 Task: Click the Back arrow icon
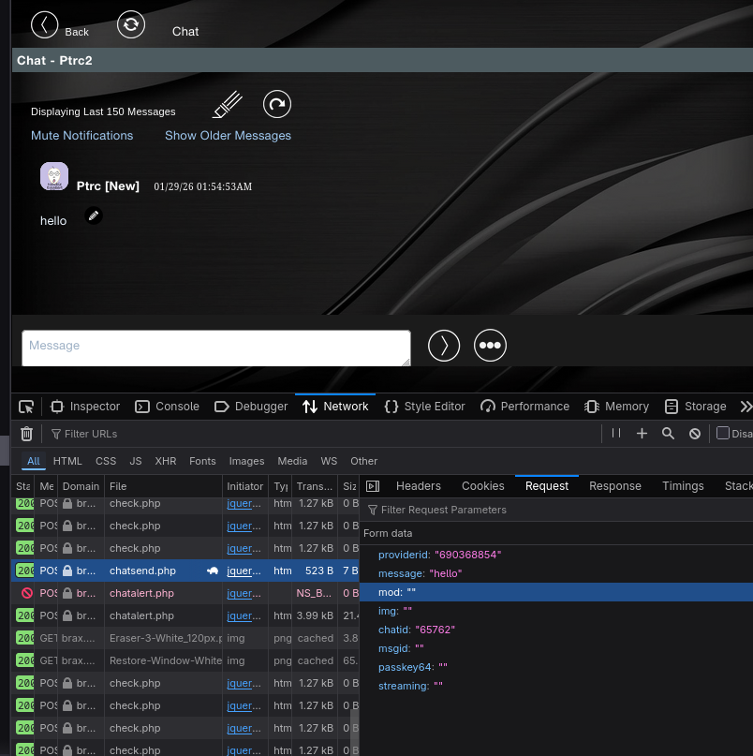pos(44,24)
